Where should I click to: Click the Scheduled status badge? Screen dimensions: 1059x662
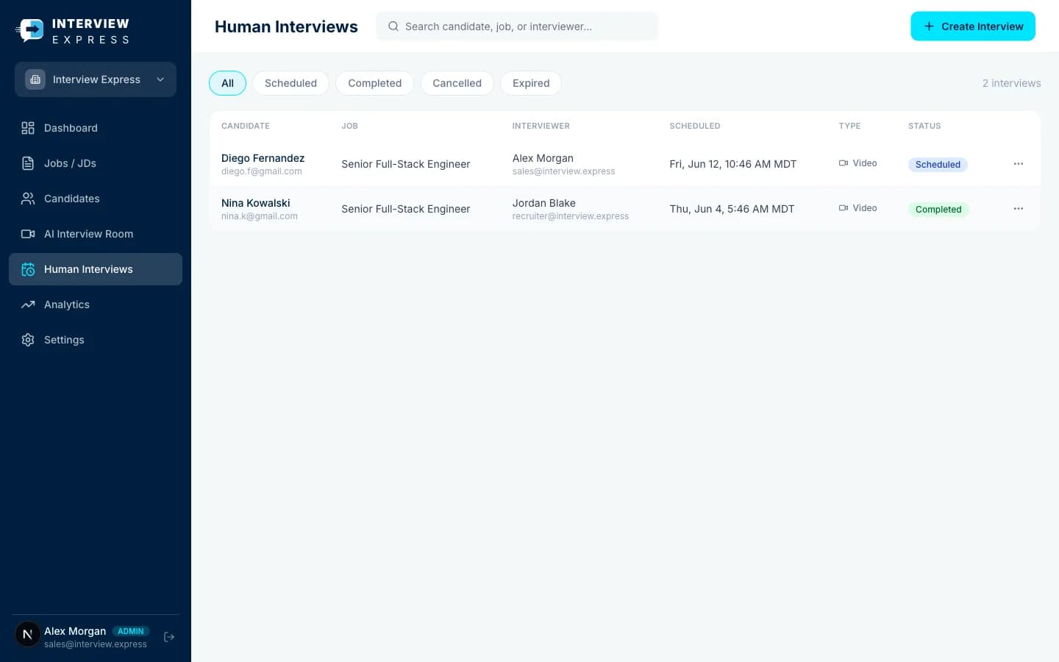click(x=938, y=165)
